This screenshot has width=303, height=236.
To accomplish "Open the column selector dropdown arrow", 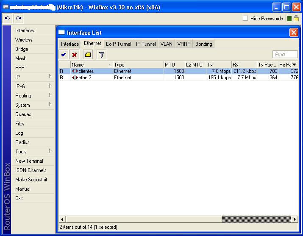I will [294, 64].
